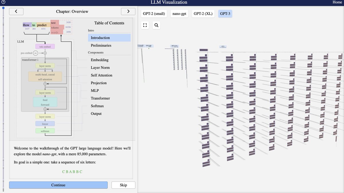The width and height of the screenshot is (344, 193).
Task: Click the nano-gpt label in 3D view
Action: [148, 46]
